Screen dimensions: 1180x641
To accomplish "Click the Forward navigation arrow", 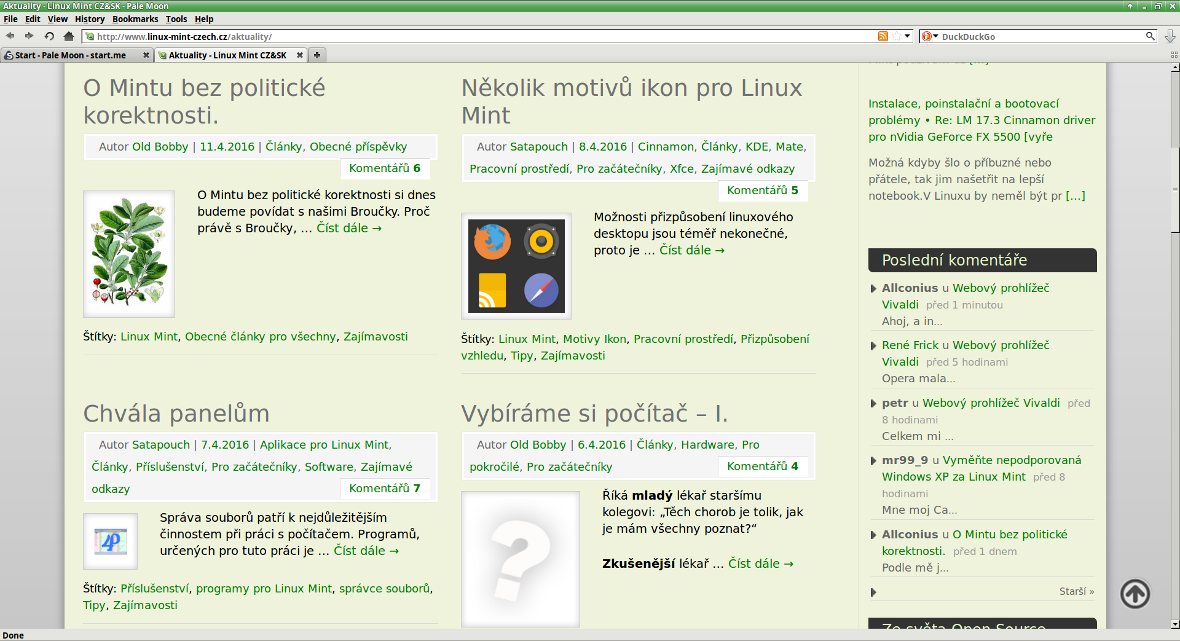I will [x=29, y=36].
